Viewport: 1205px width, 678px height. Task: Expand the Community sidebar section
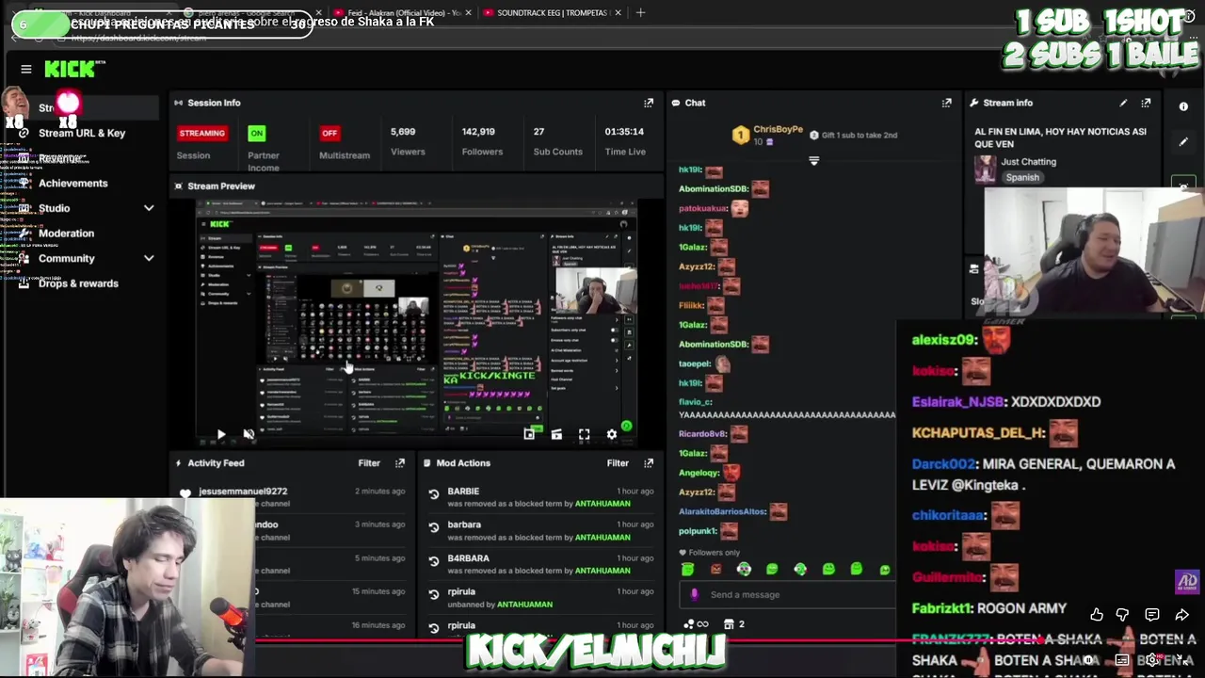click(x=149, y=258)
